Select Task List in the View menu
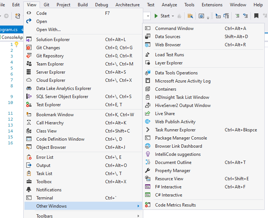 click(x=83, y=174)
